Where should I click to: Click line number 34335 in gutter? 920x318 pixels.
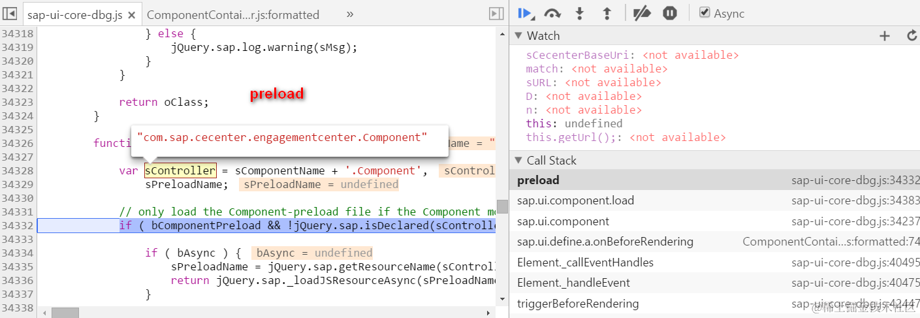point(17,267)
